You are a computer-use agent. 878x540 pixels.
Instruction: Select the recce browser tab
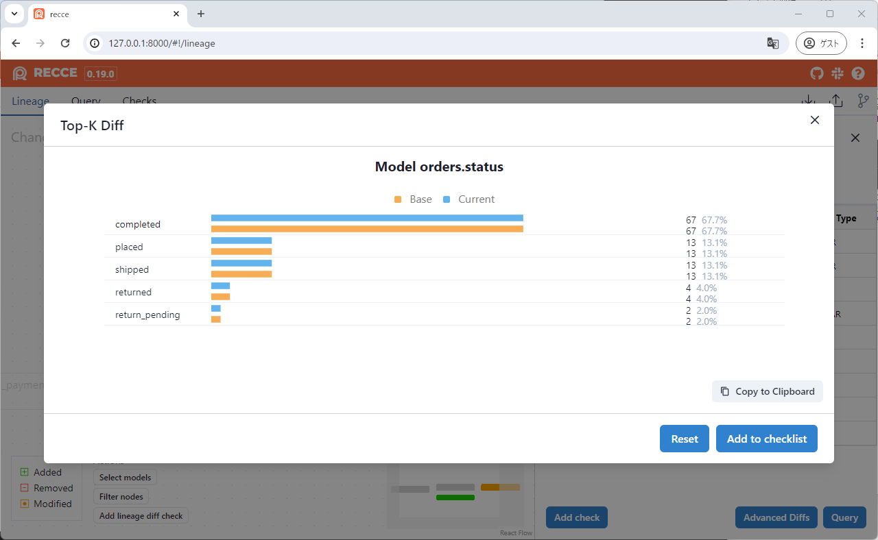tap(108, 14)
